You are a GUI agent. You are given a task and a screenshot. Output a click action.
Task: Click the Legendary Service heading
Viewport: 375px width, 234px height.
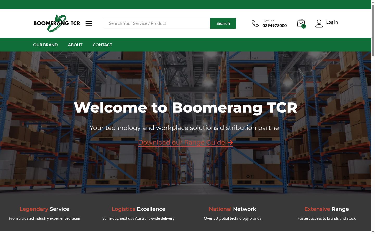pyautogui.click(x=44, y=209)
